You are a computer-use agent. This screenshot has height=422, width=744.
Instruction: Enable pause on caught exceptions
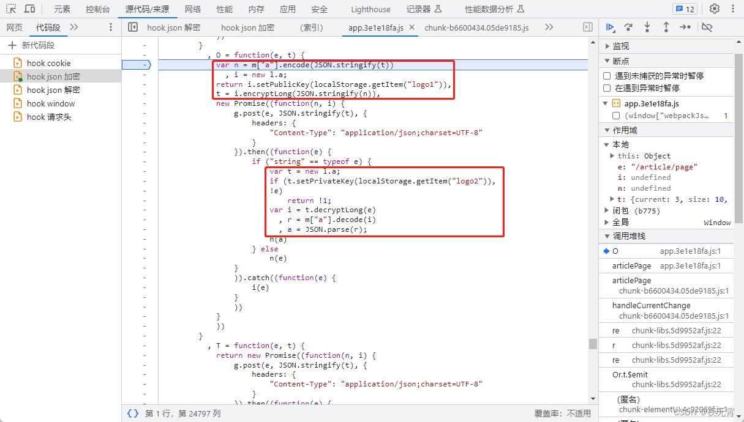pyautogui.click(x=607, y=88)
